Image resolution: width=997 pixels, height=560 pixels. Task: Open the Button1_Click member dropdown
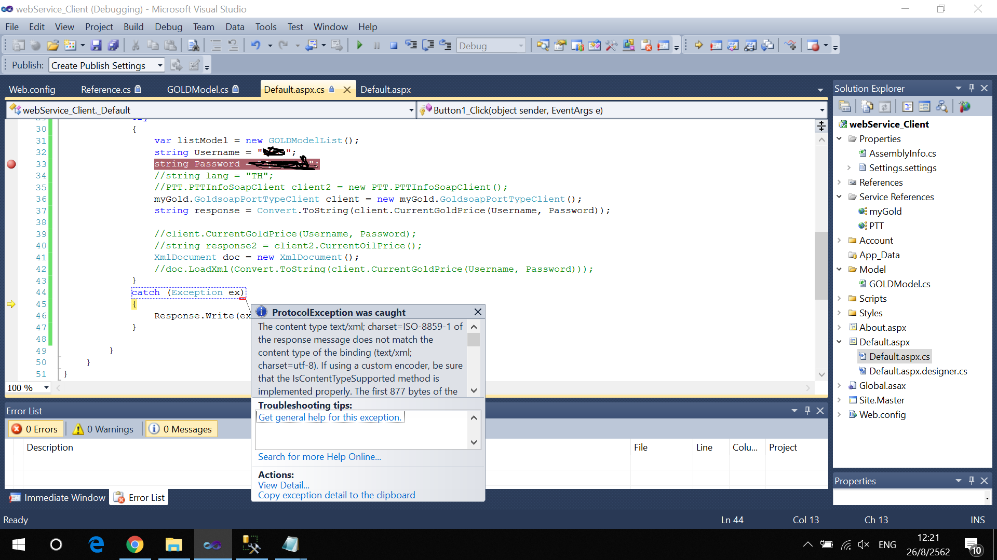pos(822,110)
